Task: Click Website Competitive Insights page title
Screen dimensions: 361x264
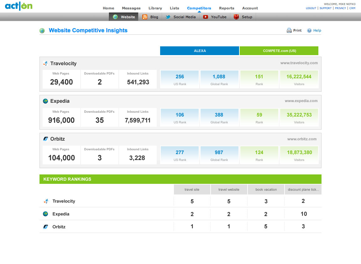Action: click(x=88, y=30)
